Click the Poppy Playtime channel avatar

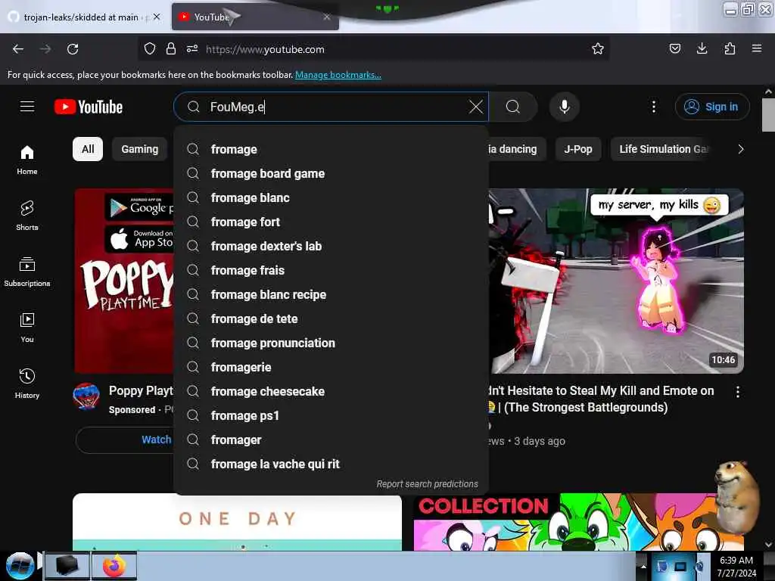86,396
